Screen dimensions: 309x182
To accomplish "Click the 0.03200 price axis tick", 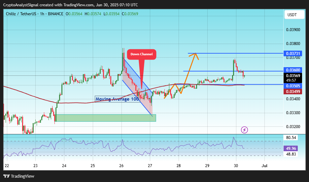I will pyautogui.click(x=293, y=127).
